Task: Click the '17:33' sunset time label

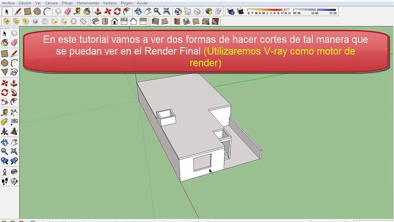Action: point(333,13)
